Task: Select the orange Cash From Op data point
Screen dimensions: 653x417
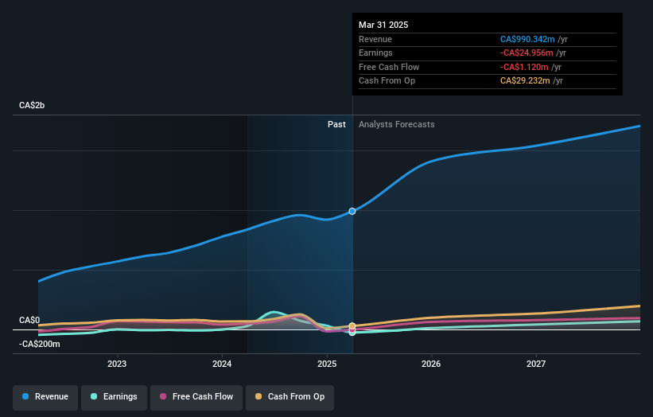Action: (352, 325)
